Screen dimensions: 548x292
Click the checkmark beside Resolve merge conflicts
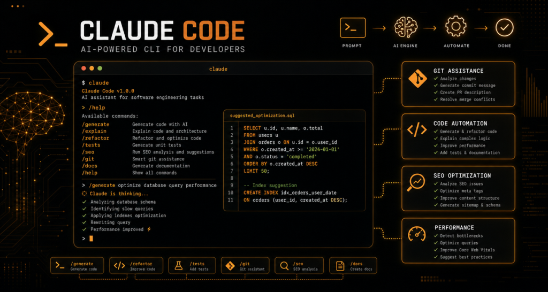[436, 99]
